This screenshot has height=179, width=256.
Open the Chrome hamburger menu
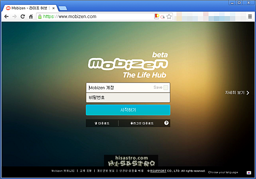click(250, 16)
